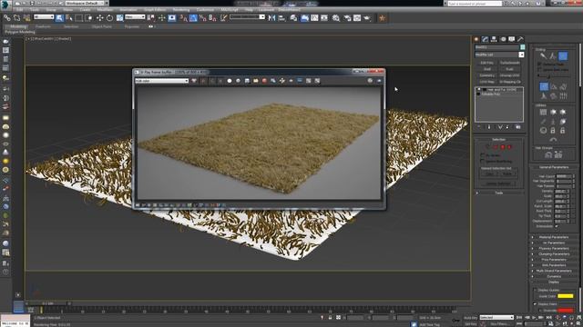The height and width of the screenshot is (327, 583).
Task: Toggle the Interpolate checkbox
Action: coord(557,226)
